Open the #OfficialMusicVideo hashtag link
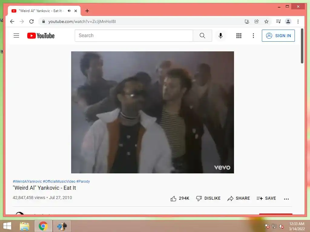Screen dimensions: 310x232 [x=59, y=181]
